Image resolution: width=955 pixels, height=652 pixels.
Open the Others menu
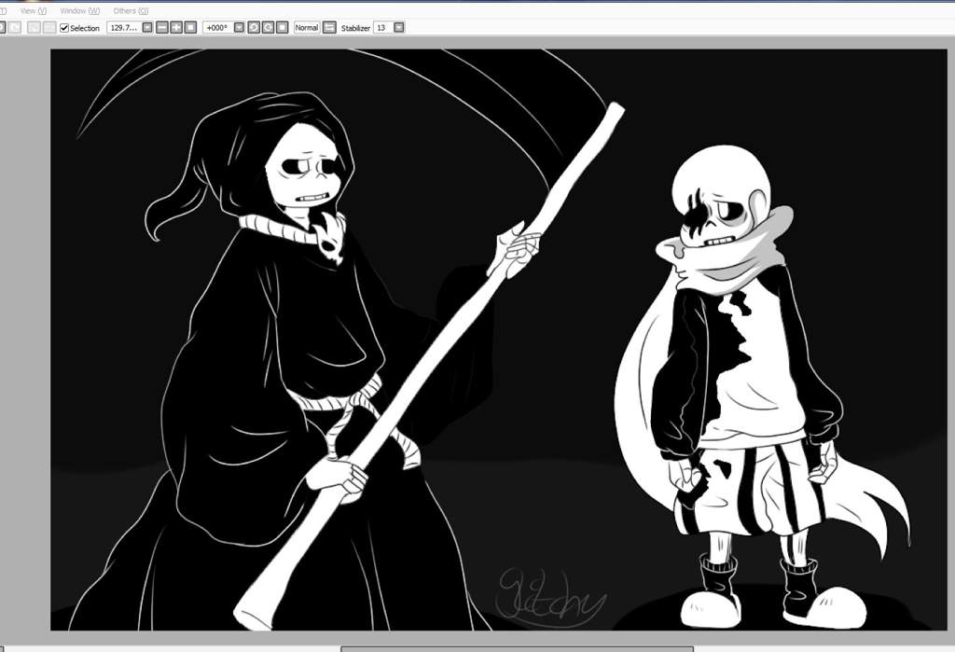pos(131,11)
